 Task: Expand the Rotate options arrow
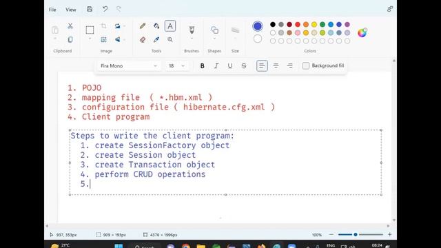click(x=124, y=26)
